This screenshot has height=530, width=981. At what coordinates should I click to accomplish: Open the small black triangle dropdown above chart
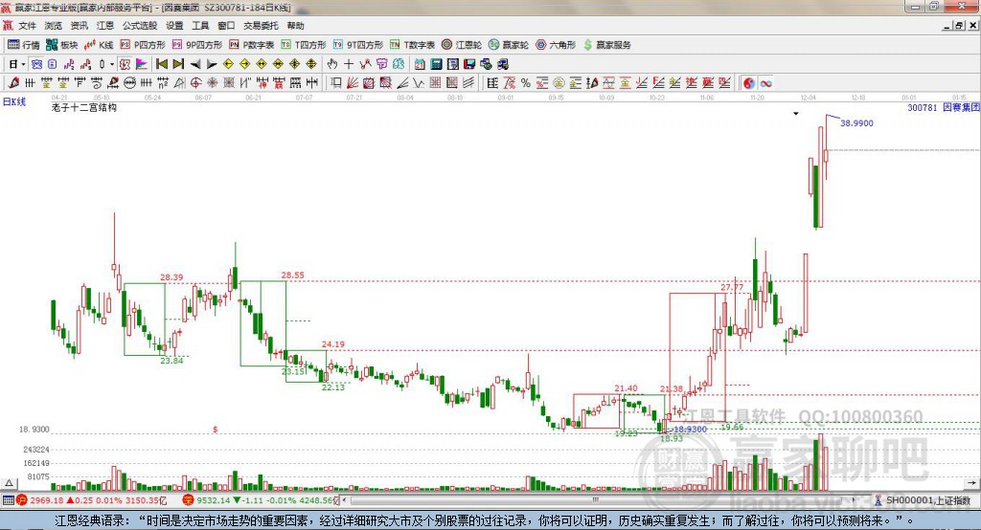(796, 114)
